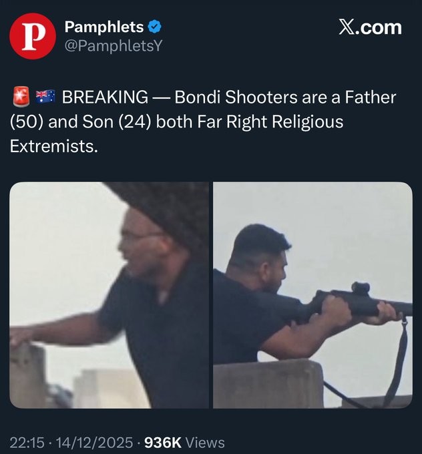
Task: Click the word BREAKING in the post
Action: pos(105,97)
